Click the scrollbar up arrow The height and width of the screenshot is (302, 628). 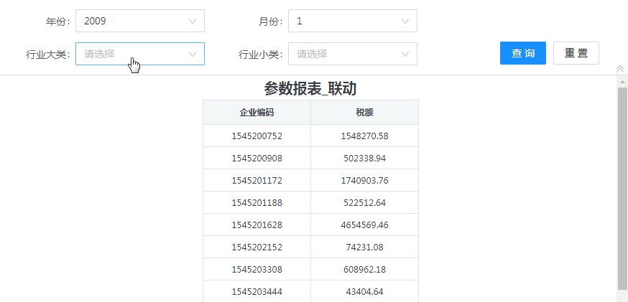(x=622, y=82)
